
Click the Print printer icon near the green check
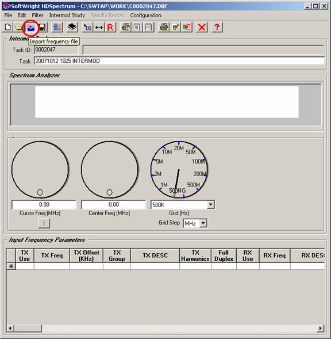coord(164,27)
